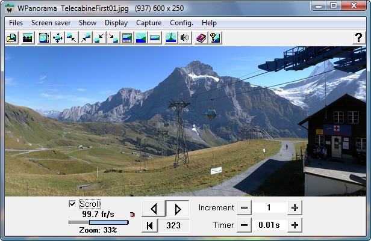Decrease Timer with minus button

[x=244, y=225]
